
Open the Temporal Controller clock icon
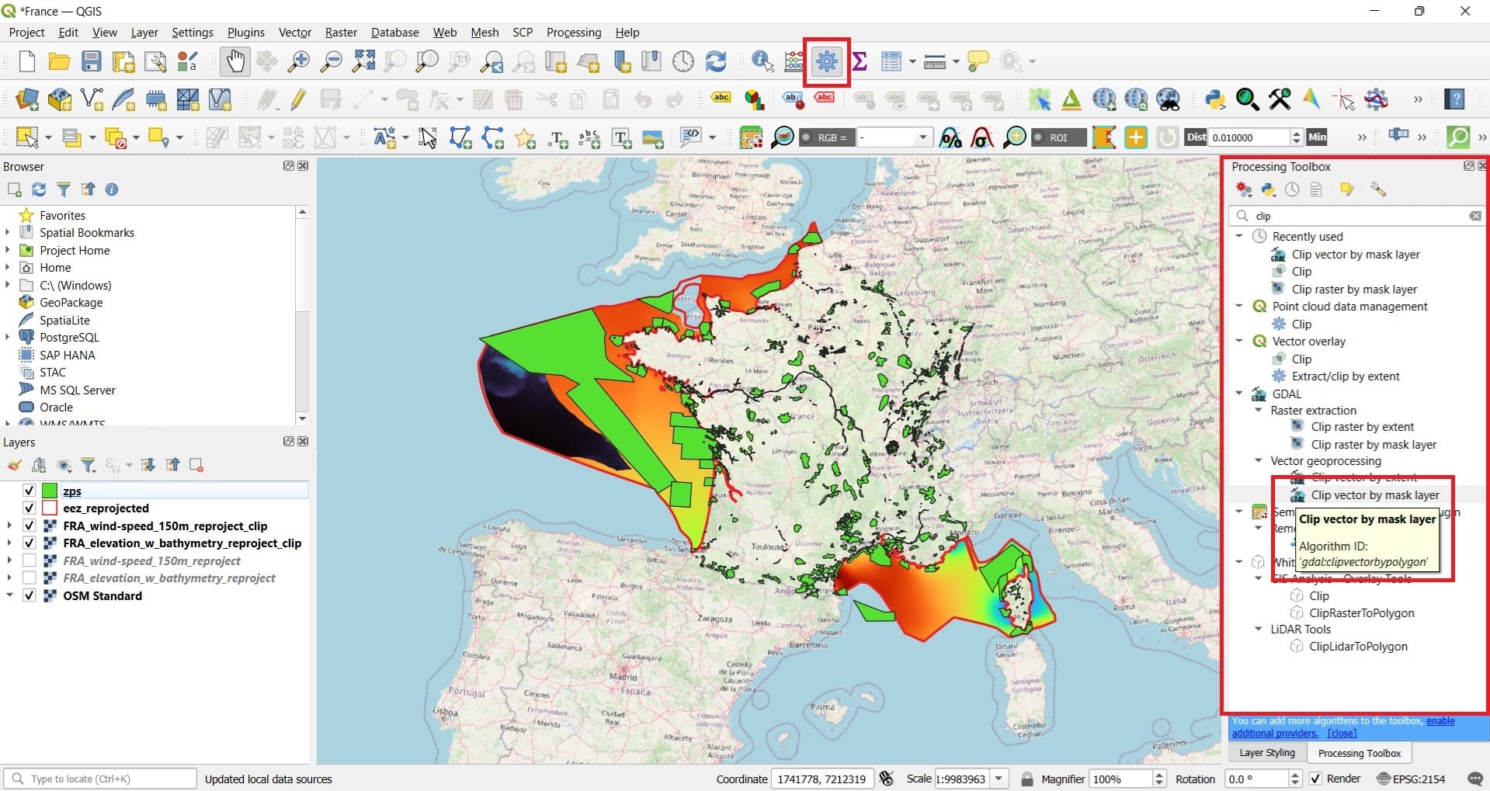pyautogui.click(x=683, y=61)
